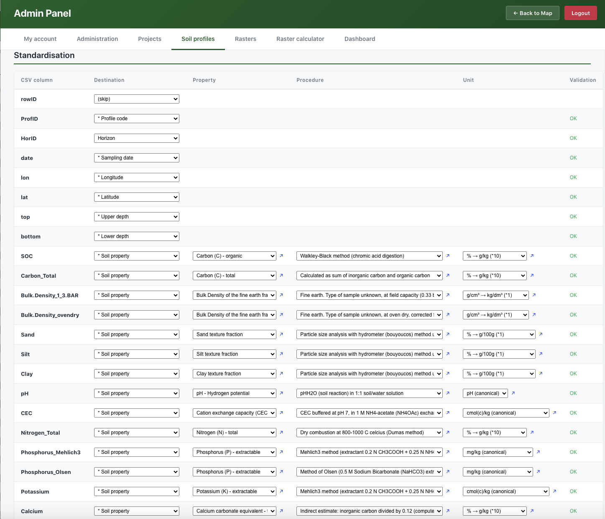Open the Raster calculator tab
Screen dimensions: 605x519
(300, 39)
